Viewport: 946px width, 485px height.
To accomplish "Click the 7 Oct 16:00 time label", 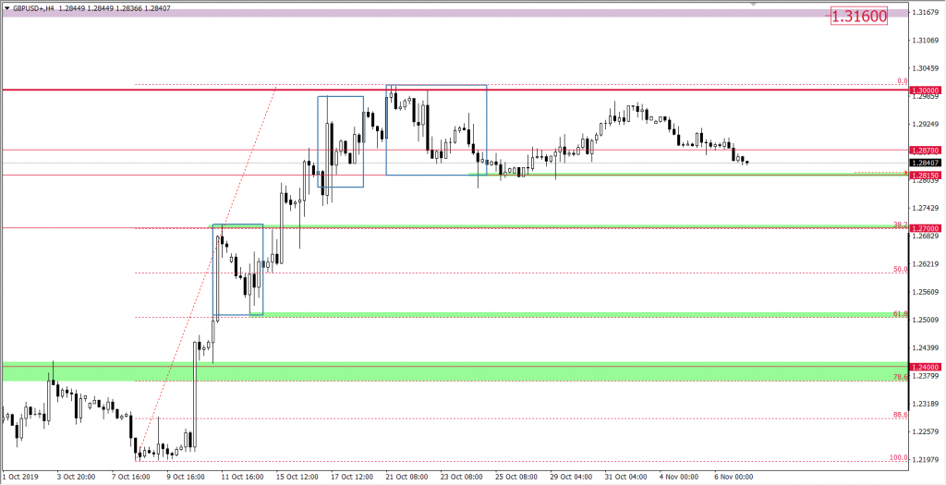I will (131, 477).
